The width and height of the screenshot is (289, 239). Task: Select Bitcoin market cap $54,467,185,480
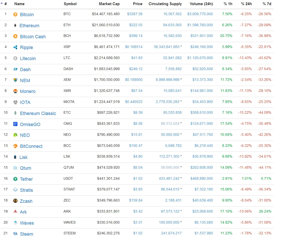[x=106, y=14]
